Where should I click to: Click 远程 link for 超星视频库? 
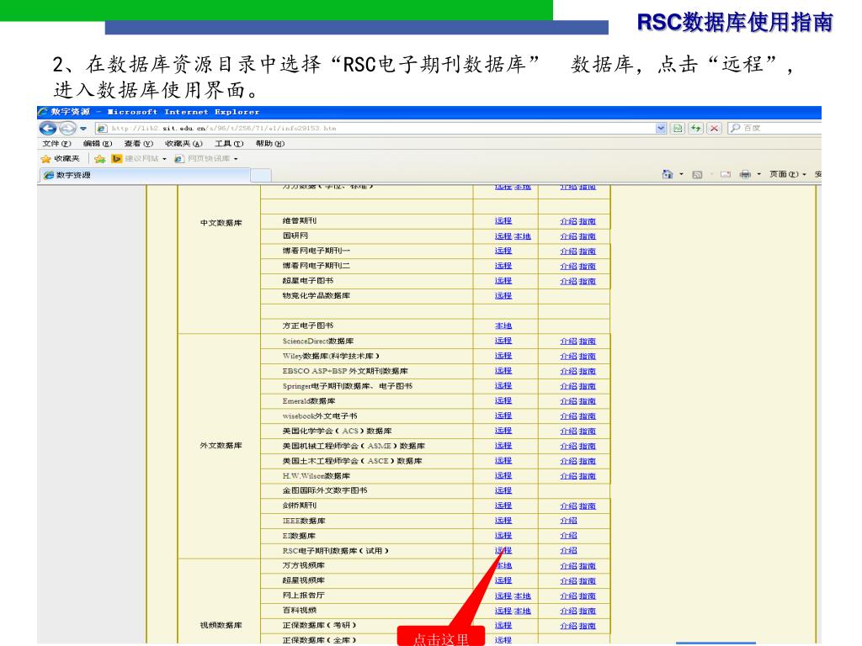(x=503, y=580)
